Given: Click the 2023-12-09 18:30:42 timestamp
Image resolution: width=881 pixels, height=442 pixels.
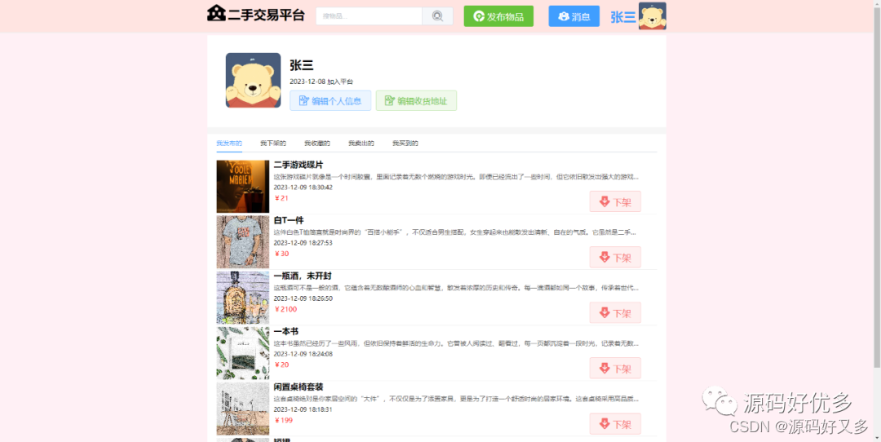Looking at the screenshot, I should click(303, 188).
